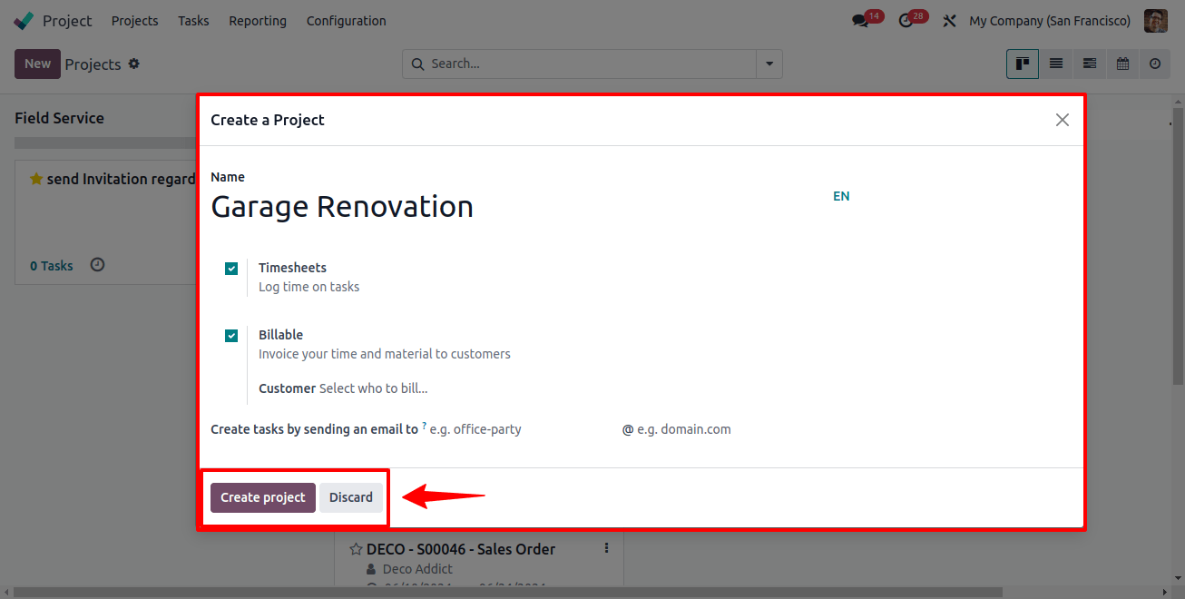This screenshot has width=1185, height=599.
Task: Click clock icon next to 0 Tasks
Action: 97,265
